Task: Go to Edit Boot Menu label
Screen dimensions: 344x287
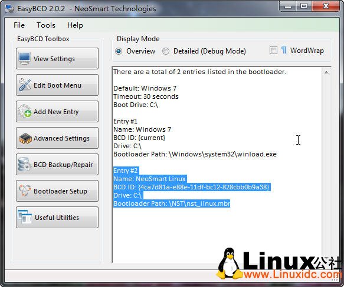Action: [x=57, y=85]
